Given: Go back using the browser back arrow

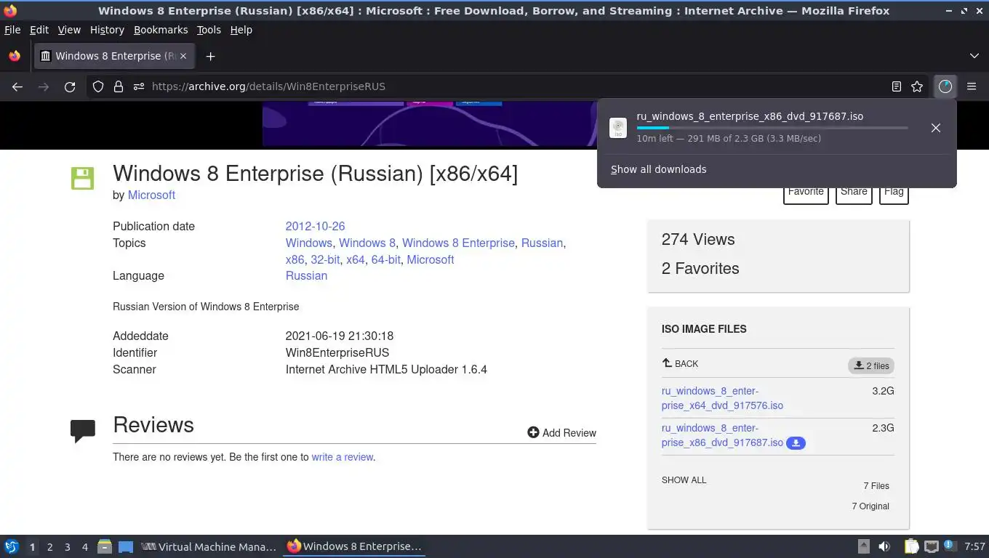Looking at the screenshot, I should 17,86.
